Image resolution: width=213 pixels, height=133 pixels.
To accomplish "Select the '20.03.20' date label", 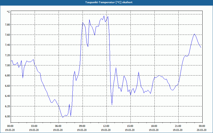I will [x=202, y=130].
